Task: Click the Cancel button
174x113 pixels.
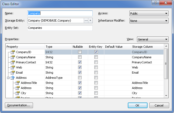Action: (x=159, y=105)
